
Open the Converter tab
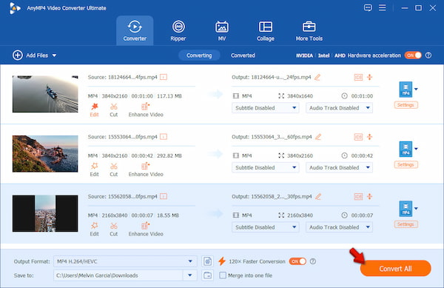click(x=135, y=30)
